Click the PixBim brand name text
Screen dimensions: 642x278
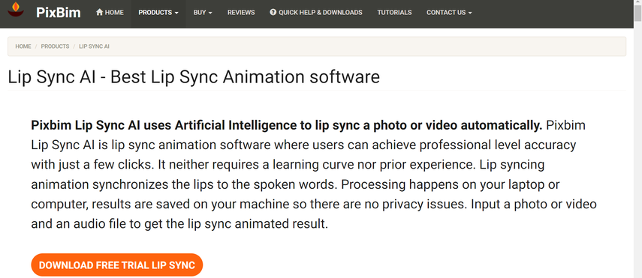tap(58, 13)
